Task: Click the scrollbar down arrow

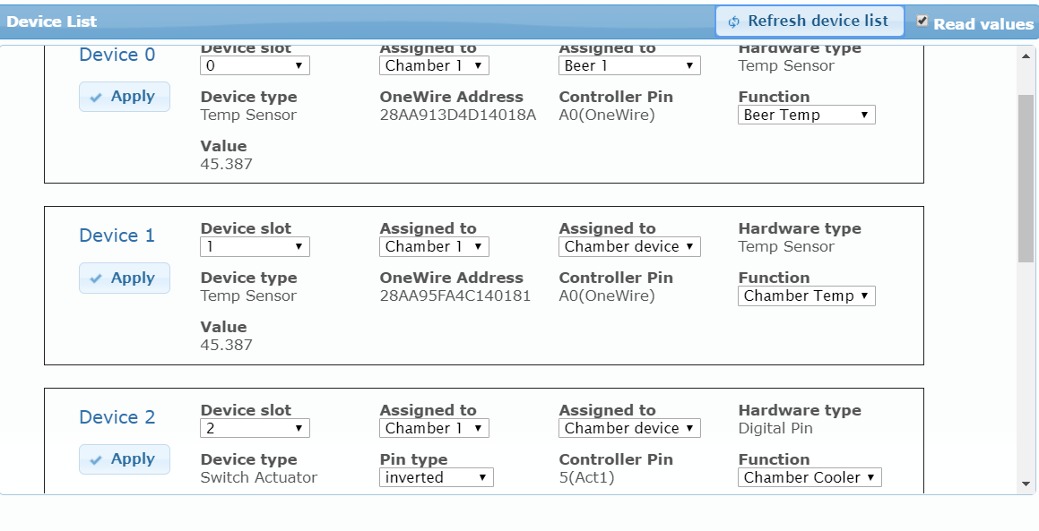Action: [1026, 484]
